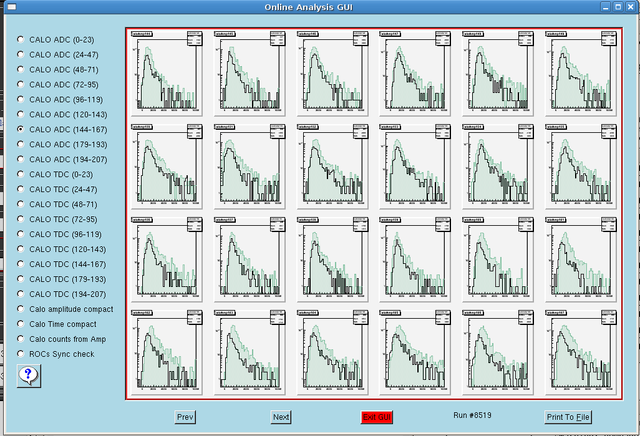640x436 pixels.
Task: Select CALO ADC (194-207)
Action: (21, 159)
